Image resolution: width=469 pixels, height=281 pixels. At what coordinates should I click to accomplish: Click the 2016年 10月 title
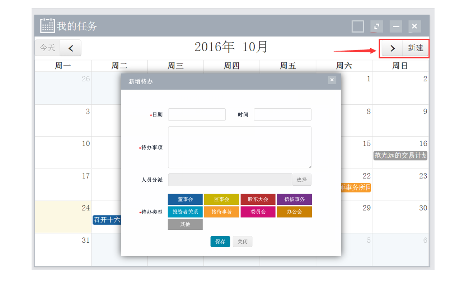pyautogui.click(x=231, y=47)
